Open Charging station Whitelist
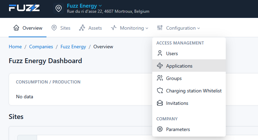The width and height of the screenshot is (258, 140). tap(189, 91)
